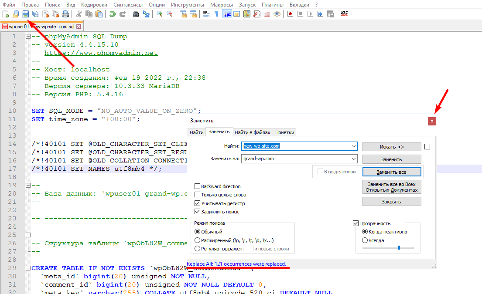This screenshot has width=482, height=294.
Task: Create a new file via toolbar icon
Action: point(6,14)
